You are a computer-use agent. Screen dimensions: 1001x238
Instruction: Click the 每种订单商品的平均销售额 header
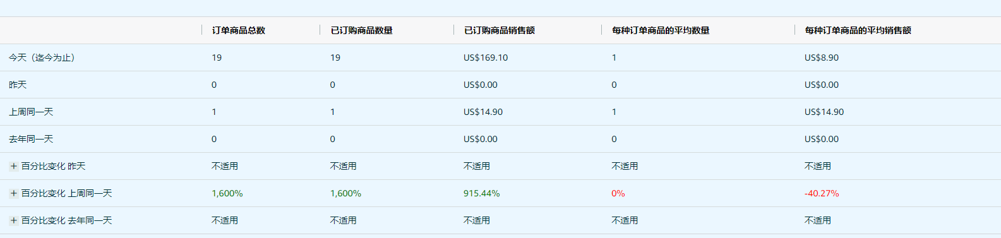(858, 30)
